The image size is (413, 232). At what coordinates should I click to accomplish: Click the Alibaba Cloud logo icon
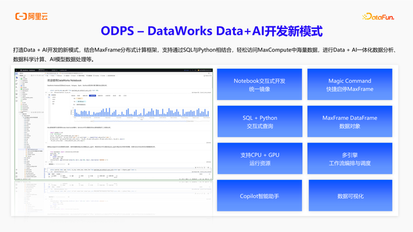[21, 16]
